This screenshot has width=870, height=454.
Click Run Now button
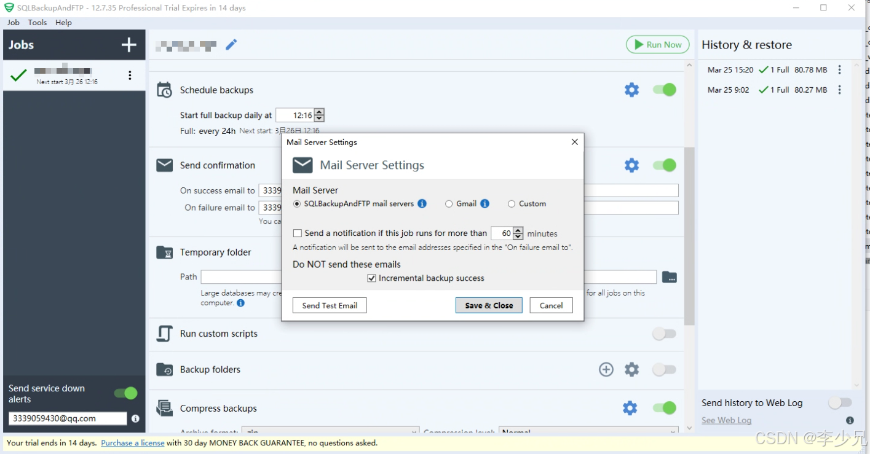[657, 45]
